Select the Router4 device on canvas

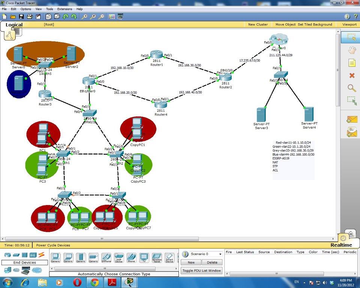(x=161, y=105)
